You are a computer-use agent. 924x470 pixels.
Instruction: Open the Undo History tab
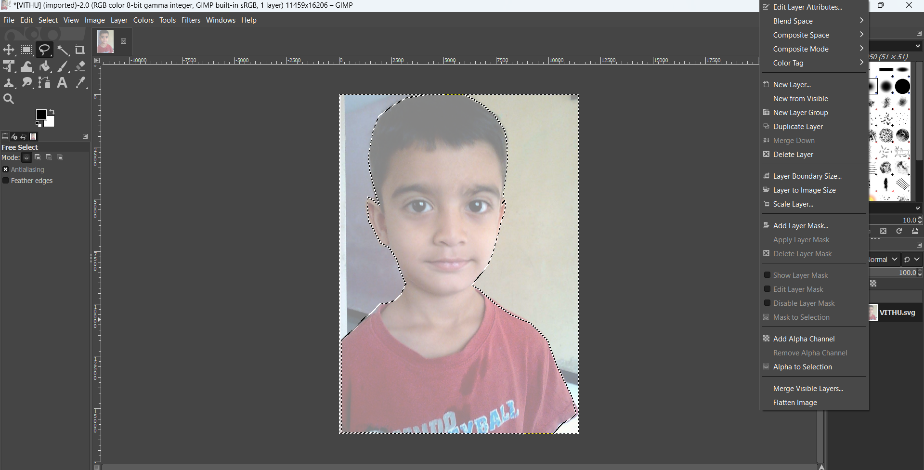(24, 137)
